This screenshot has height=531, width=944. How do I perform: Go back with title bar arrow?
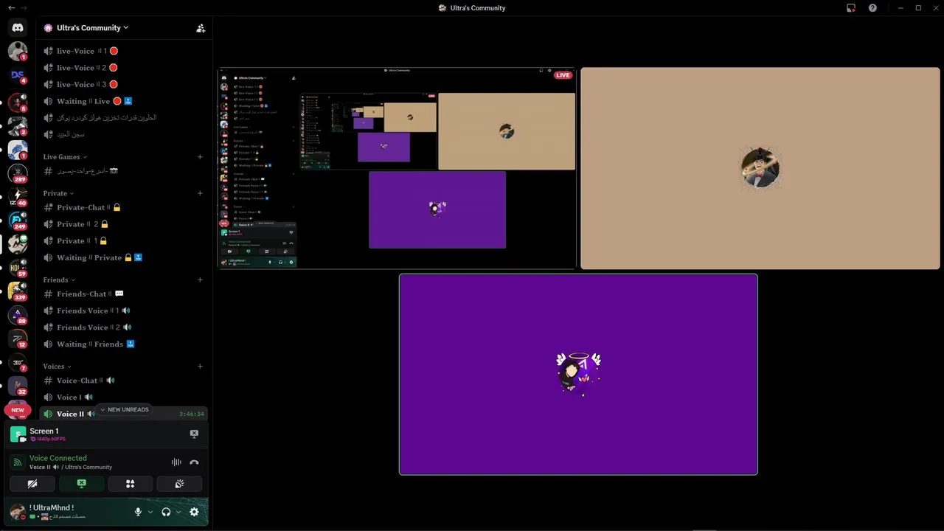12,8
